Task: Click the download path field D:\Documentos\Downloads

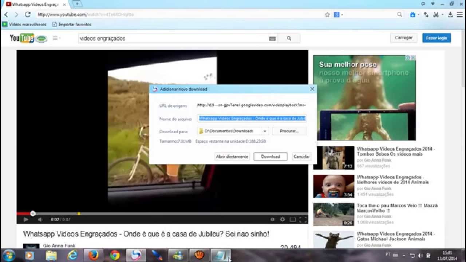Action: pos(229,131)
